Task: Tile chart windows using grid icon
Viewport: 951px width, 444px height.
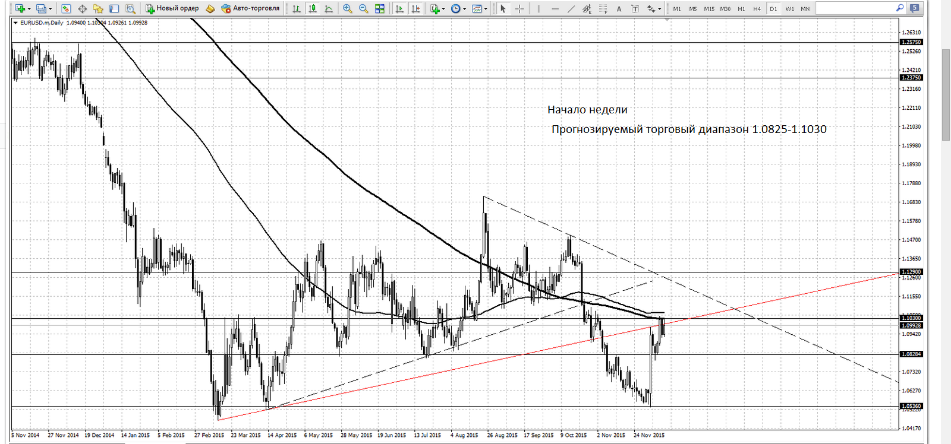Action: [380, 9]
